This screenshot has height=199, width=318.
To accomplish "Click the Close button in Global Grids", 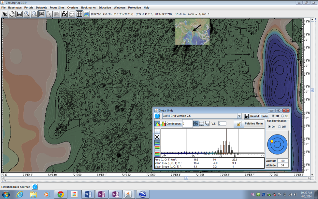I will click(264, 116).
